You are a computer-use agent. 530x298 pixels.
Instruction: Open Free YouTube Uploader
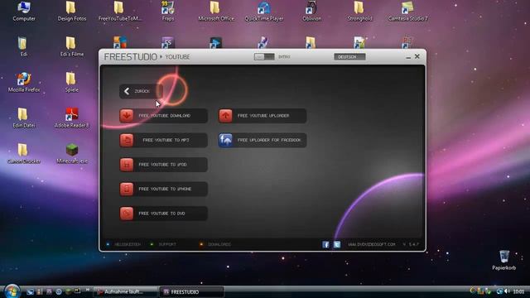[x=263, y=116]
